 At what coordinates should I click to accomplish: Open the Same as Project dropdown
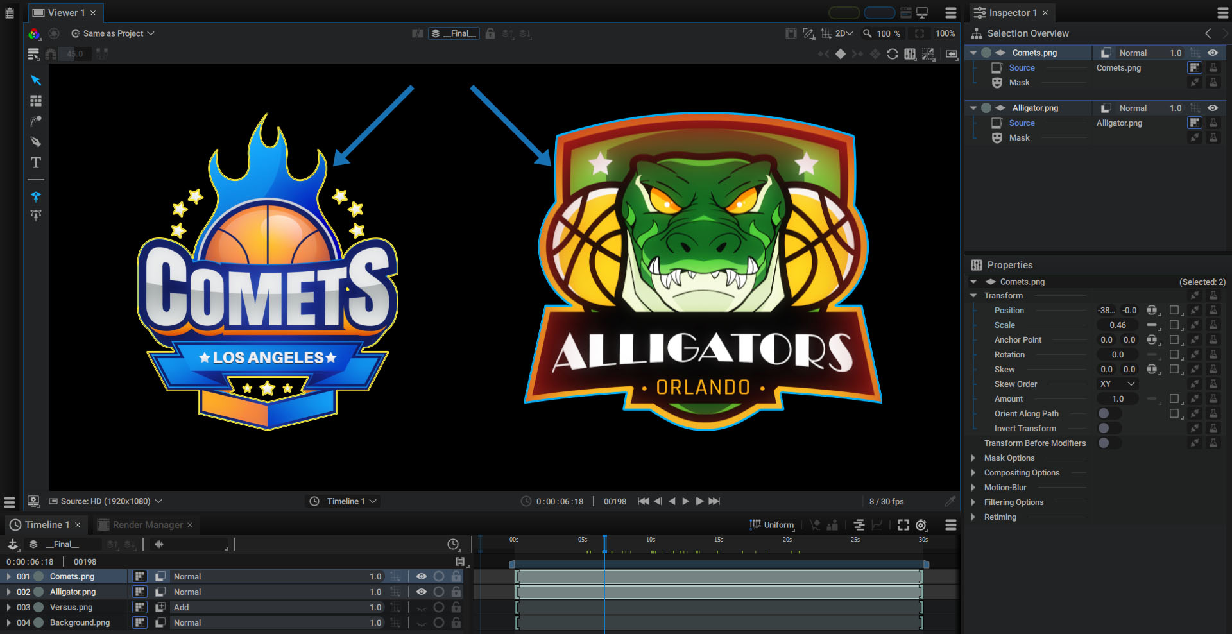(x=113, y=33)
